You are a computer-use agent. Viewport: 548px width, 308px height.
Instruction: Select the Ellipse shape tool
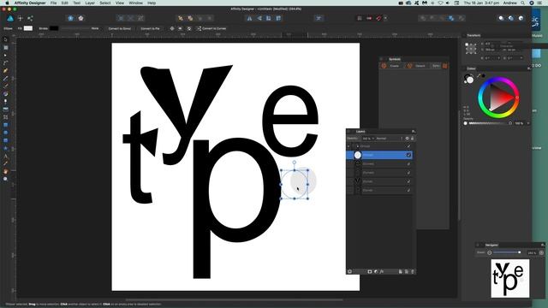[x=6, y=133]
